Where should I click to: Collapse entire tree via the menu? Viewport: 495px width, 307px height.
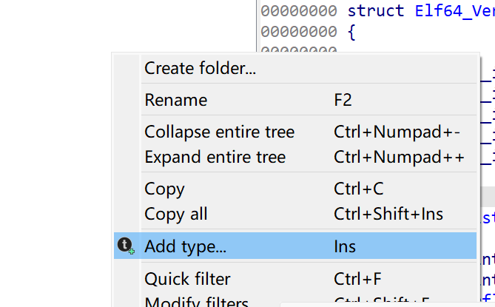220,132
